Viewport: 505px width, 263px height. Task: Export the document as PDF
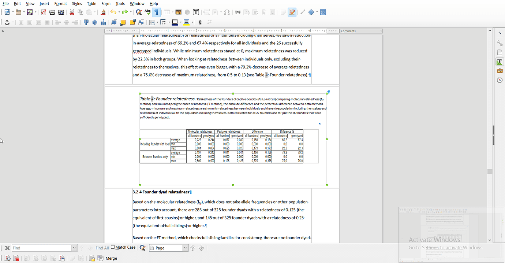click(43, 12)
